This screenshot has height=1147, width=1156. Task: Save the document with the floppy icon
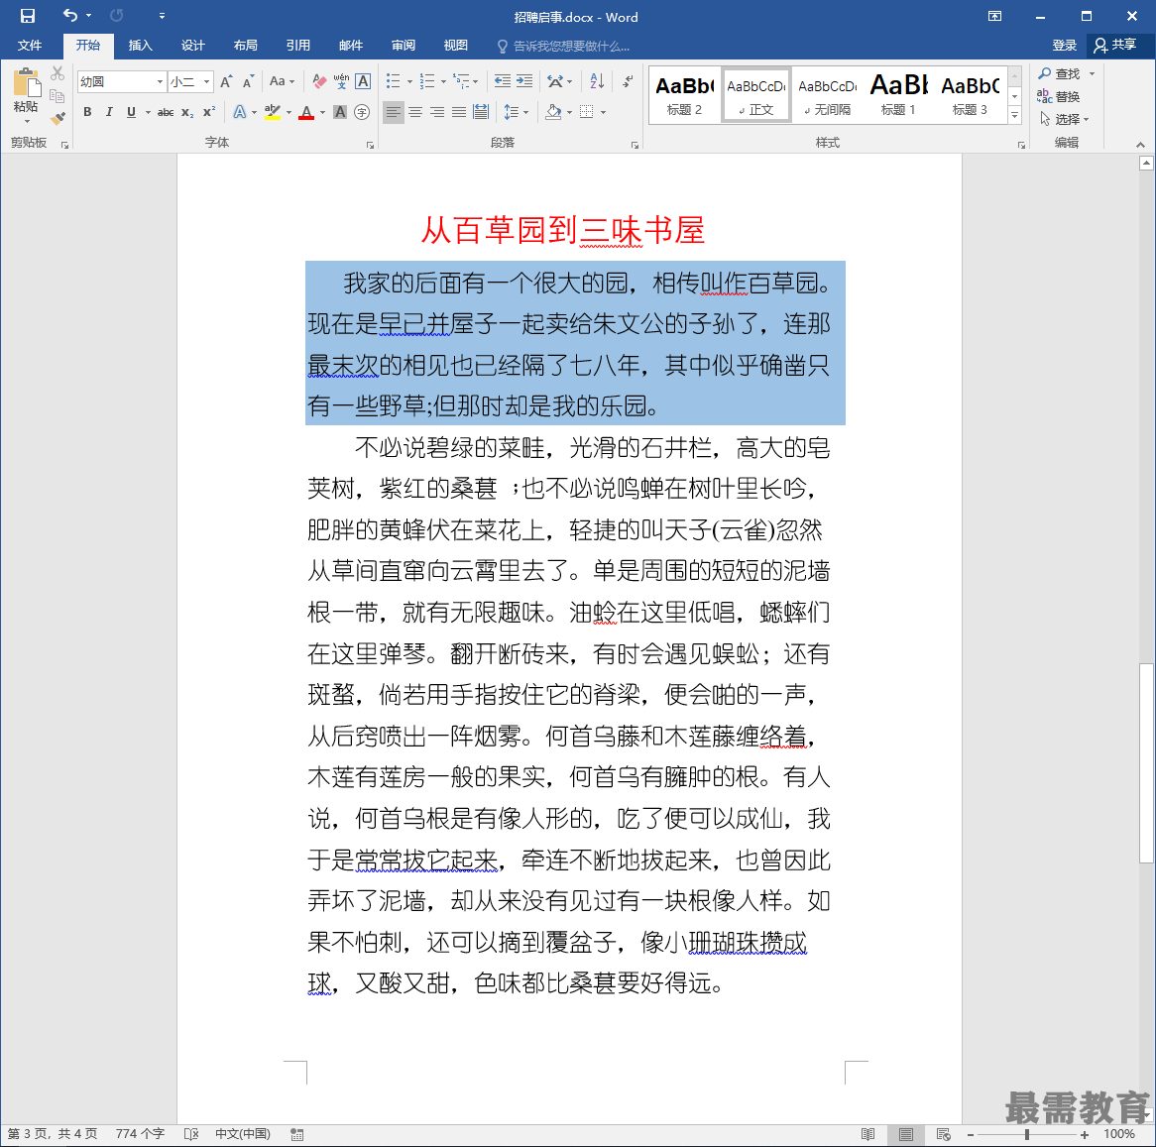pos(28,16)
